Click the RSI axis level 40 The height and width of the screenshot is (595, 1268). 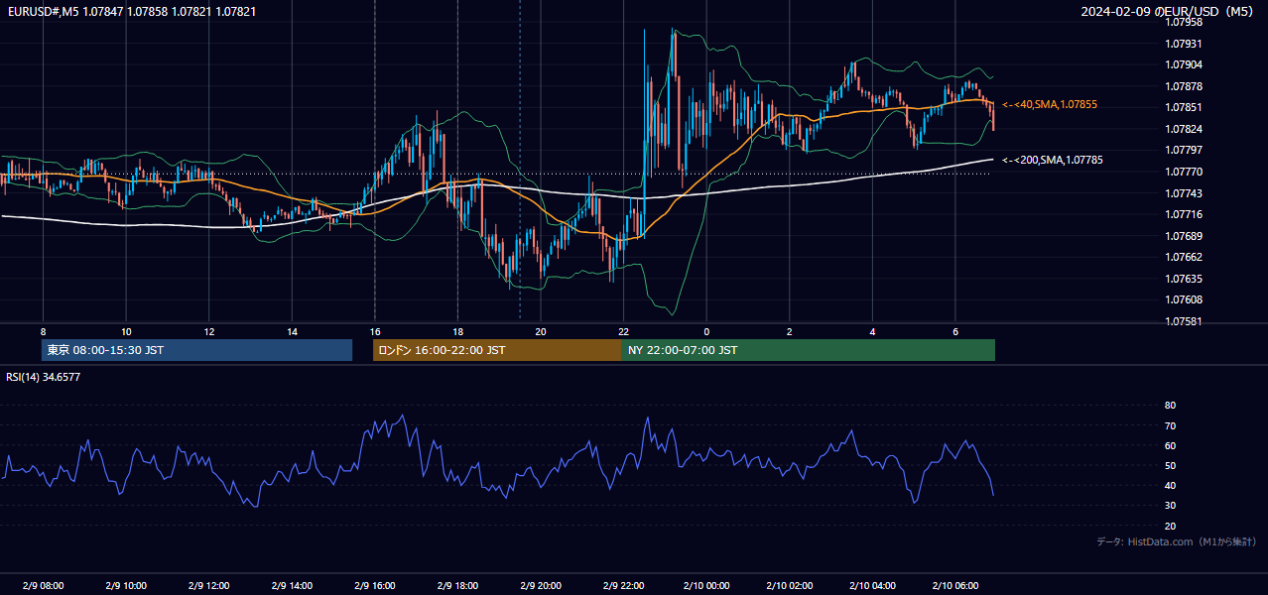pyautogui.click(x=1170, y=485)
